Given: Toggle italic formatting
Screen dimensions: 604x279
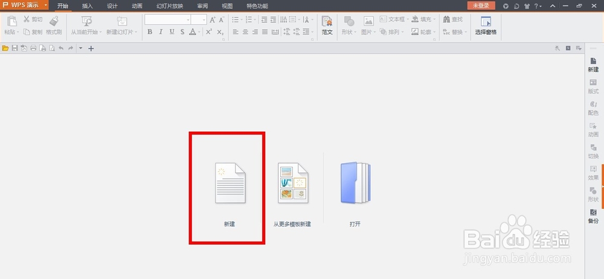Looking at the screenshot, I should click(161, 32).
